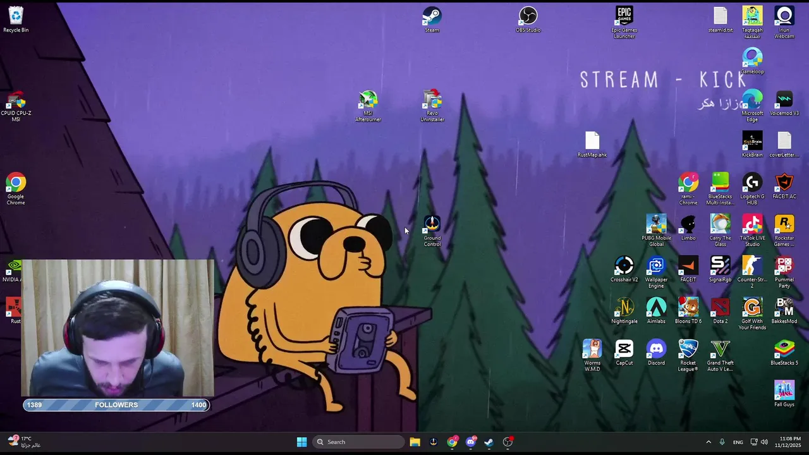809x455 pixels.
Task: Open Revo Uninstaller shortcut
Action: coord(432,106)
